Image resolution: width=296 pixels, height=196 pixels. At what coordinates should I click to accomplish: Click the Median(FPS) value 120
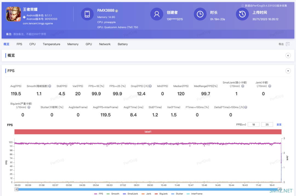[x=181, y=94]
